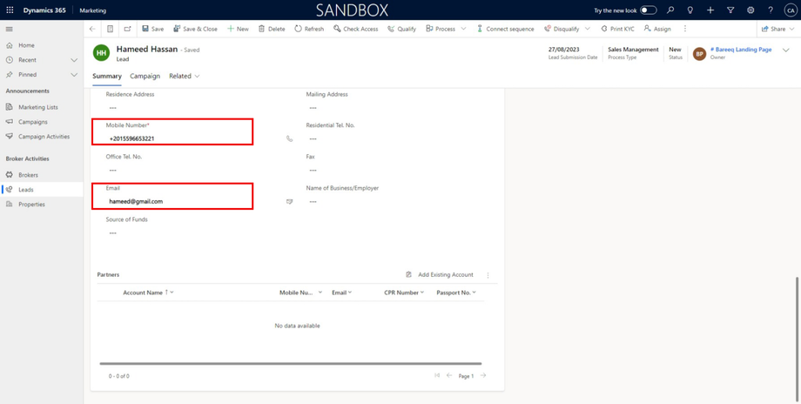The height and width of the screenshot is (404, 801).
Task: Open CPR Number column header menu
Action: [404, 293]
